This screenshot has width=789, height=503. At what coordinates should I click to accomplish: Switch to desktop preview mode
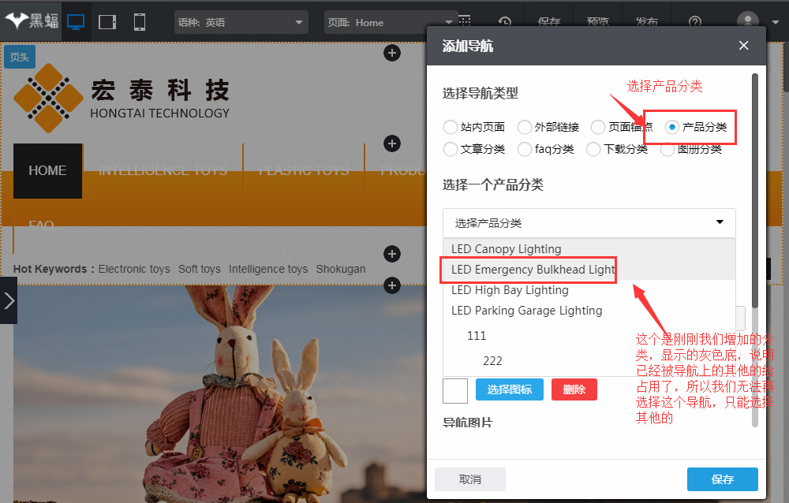(x=76, y=22)
